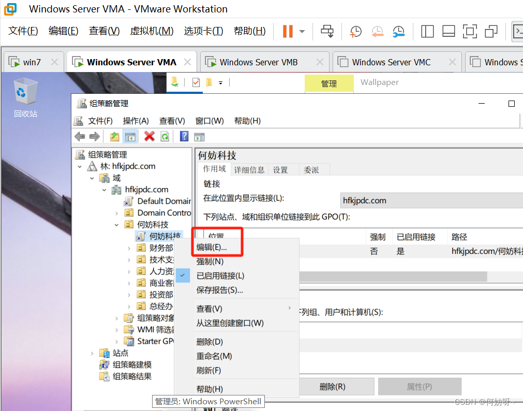Choose 编辑(E)... from the context menu
This screenshot has height=411, width=523.
pyautogui.click(x=212, y=247)
